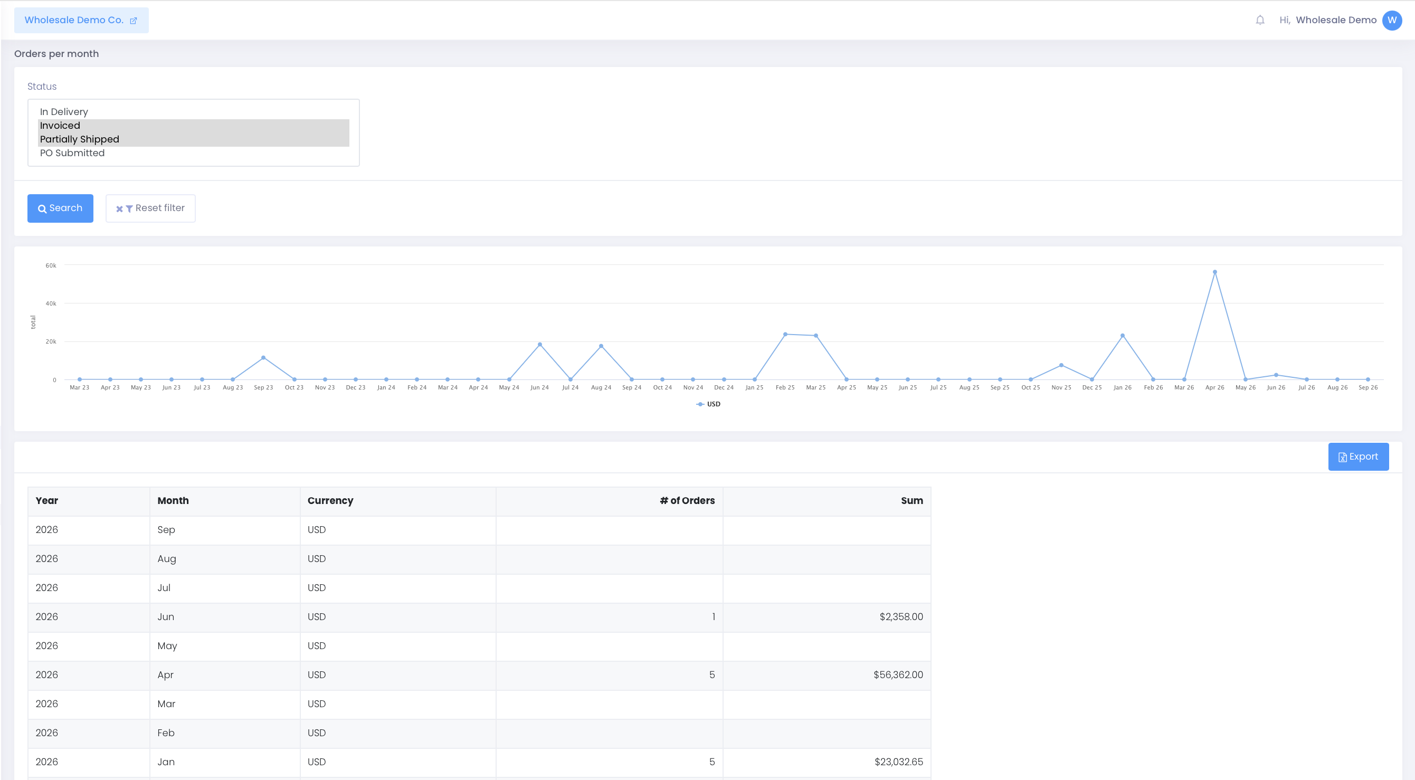Click the Currency column header
This screenshot has height=780, width=1415.
398,501
